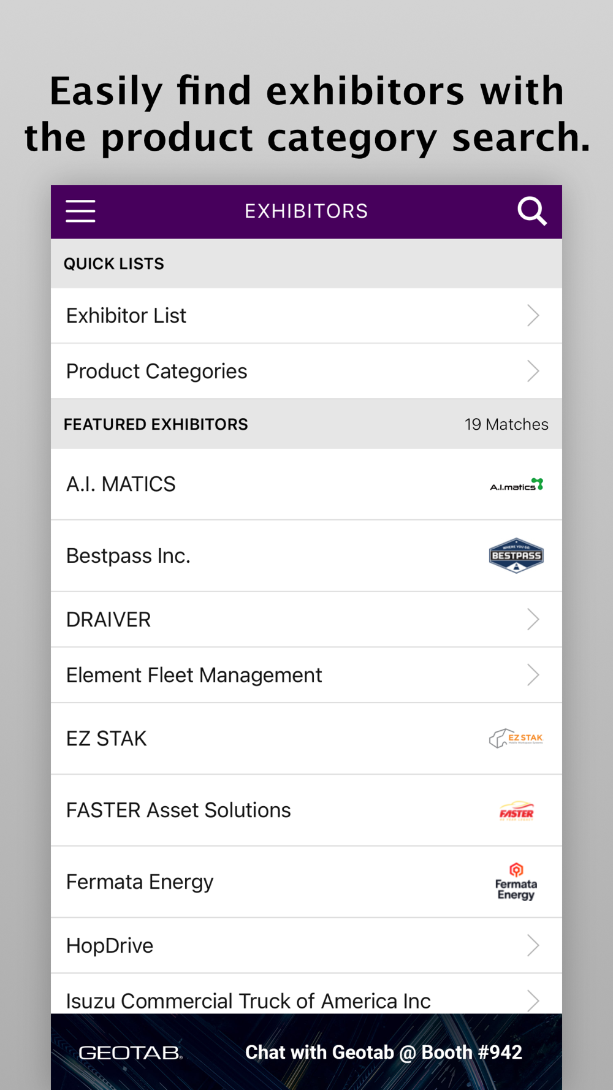Open HopDrive row chevron

(x=533, y=945)
